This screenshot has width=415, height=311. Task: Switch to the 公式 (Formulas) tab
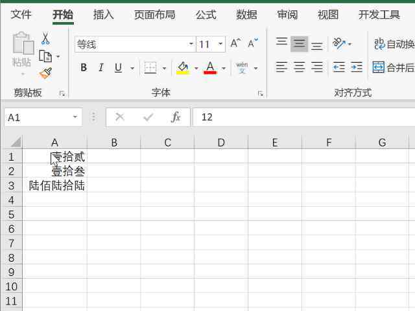point(206,14)
